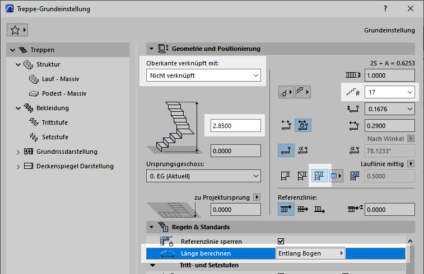Click the walking line offset icon
Screen dimensions: 424x274
click(x=355, y=176)
